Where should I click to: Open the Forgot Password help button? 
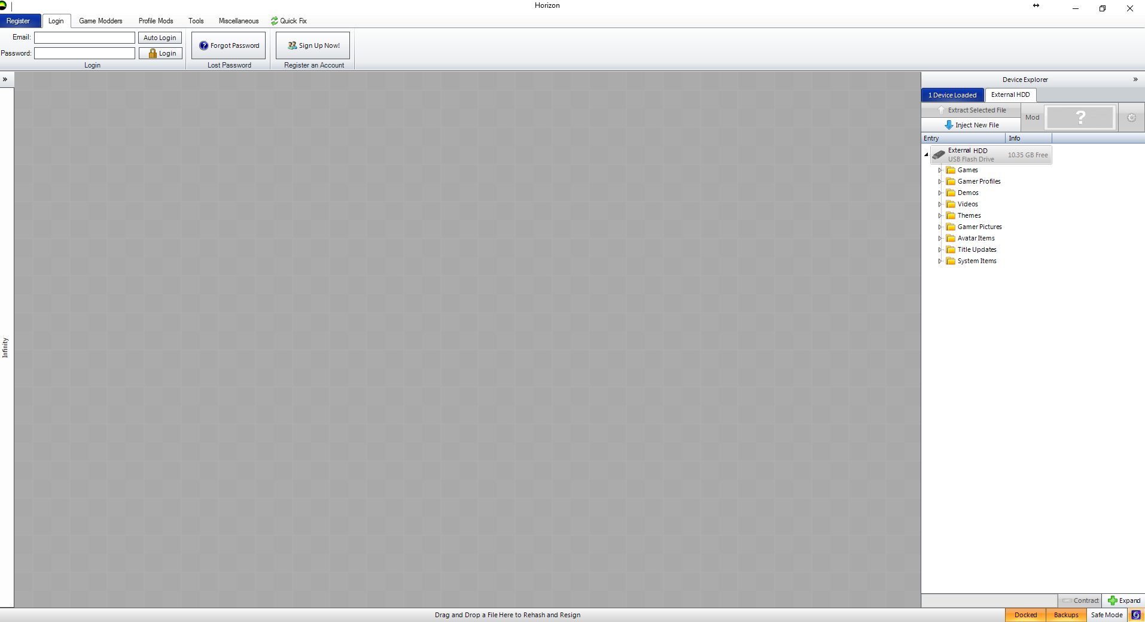(x=229, y=45)
